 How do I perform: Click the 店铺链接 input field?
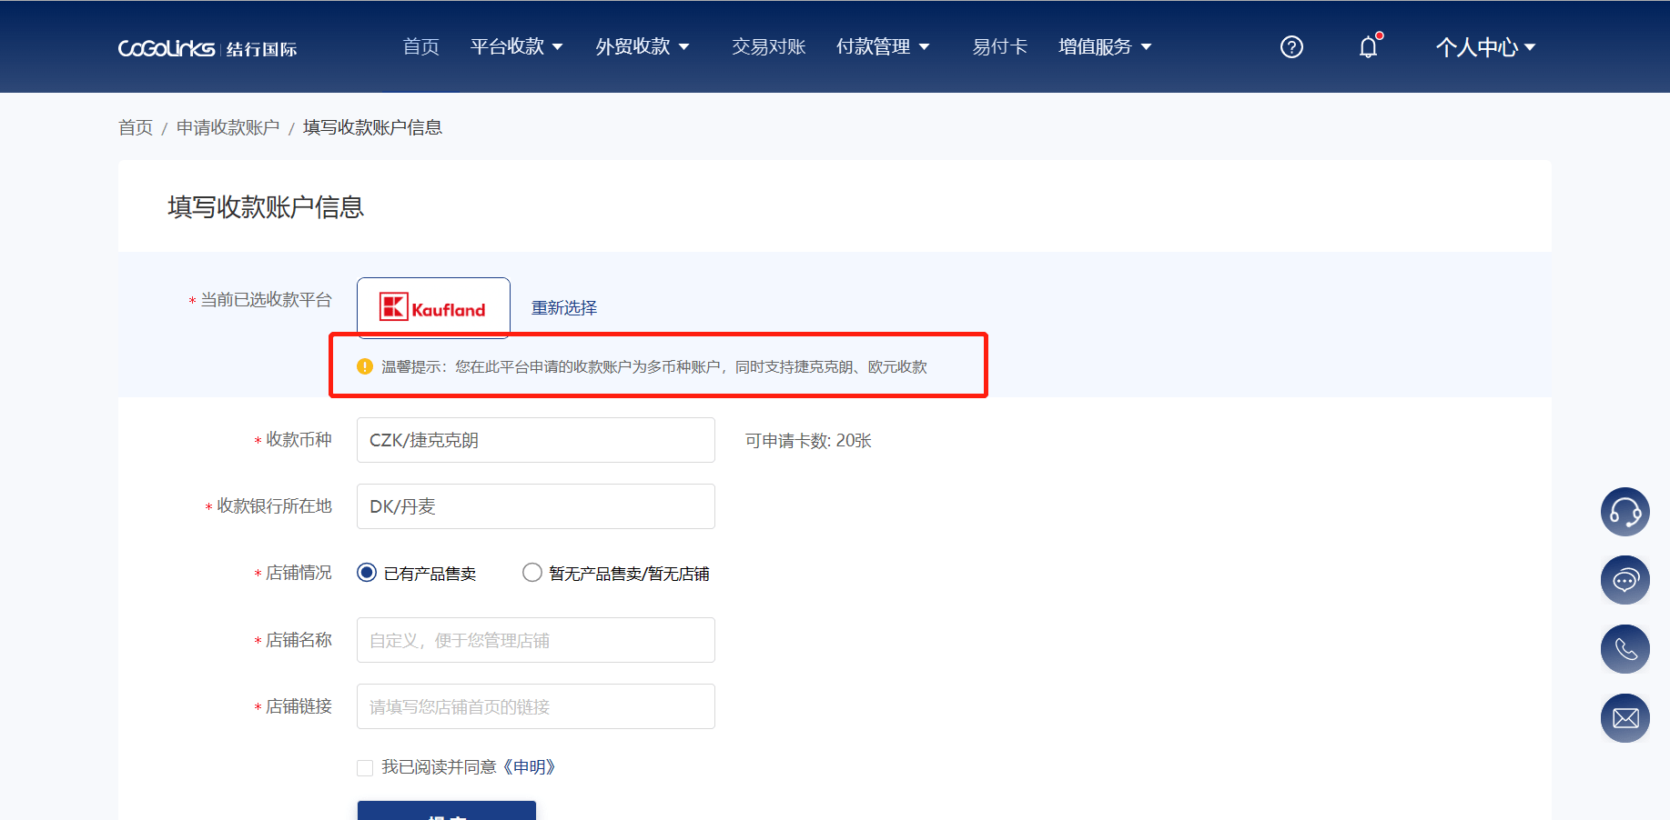(x=535, y=706)
